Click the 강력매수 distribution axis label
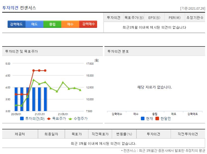The height and width of the screenshot is (154, 207). (x=117, y=114)
